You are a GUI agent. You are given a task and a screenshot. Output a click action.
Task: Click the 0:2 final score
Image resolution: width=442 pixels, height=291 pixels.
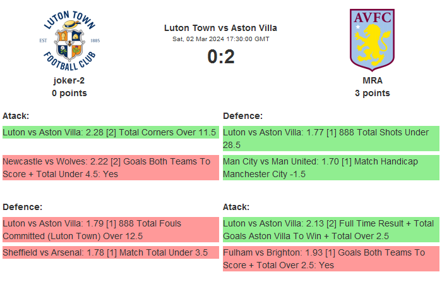click(220, 57)
